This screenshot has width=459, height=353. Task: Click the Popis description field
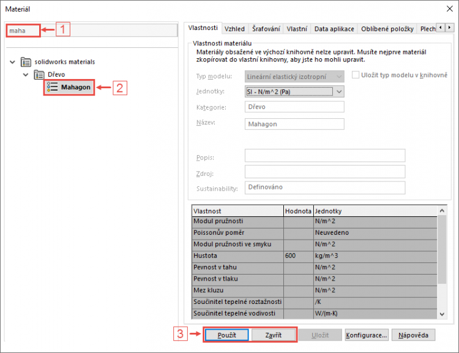point(325,156)
